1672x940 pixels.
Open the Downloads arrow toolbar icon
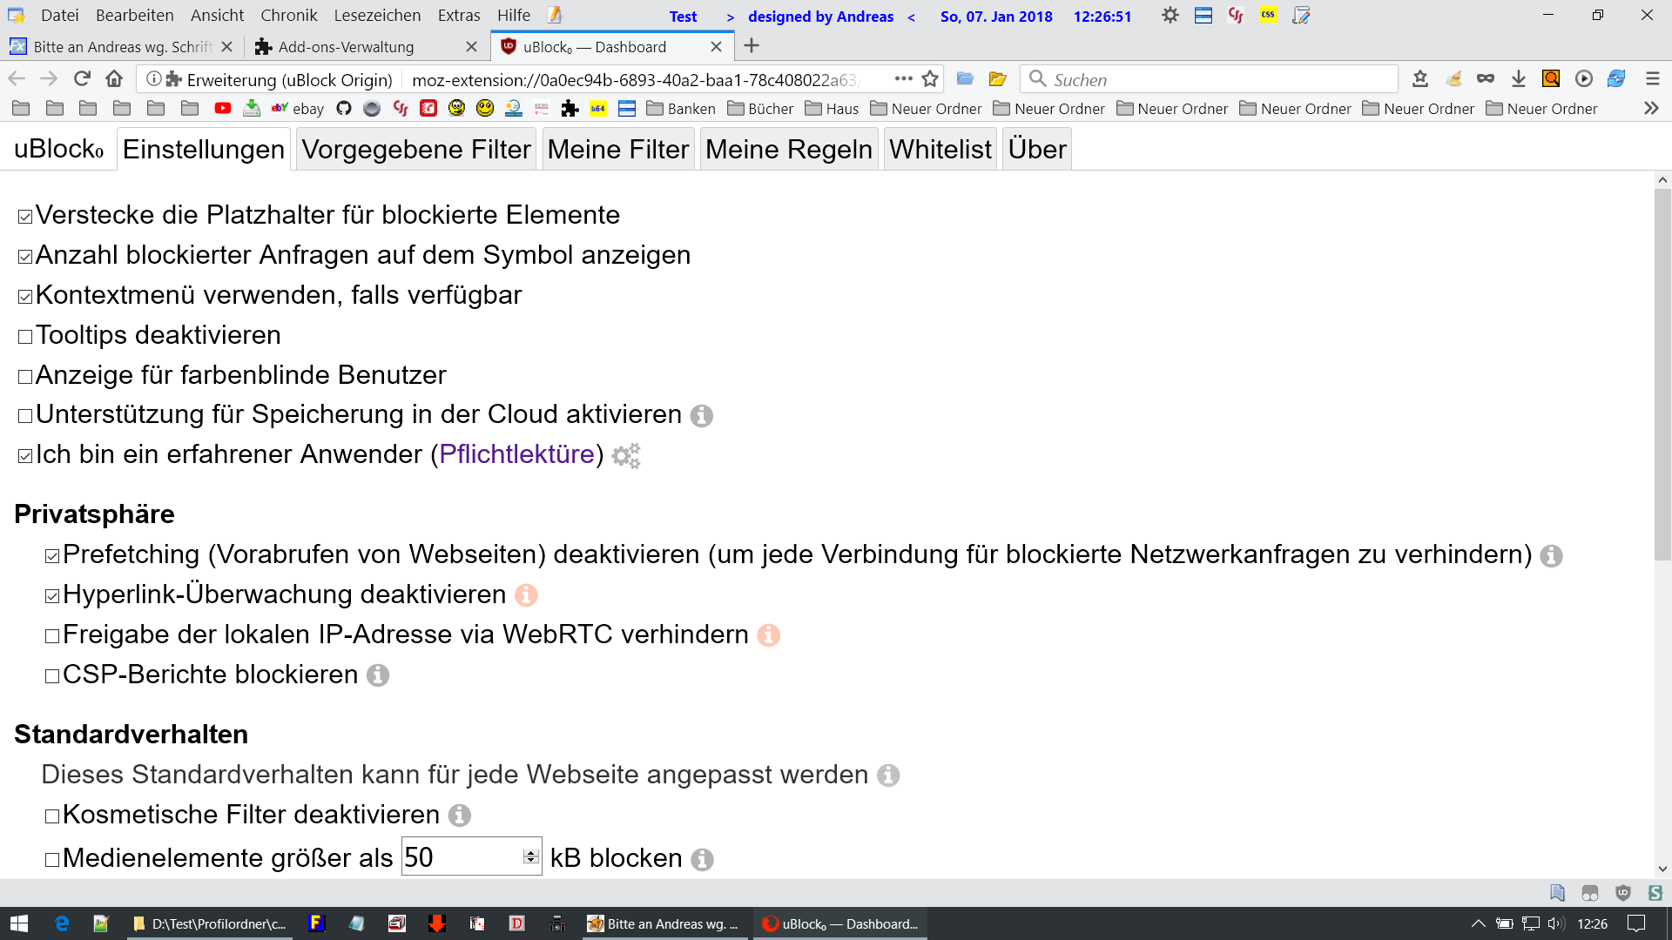click(x=1519, y=79)
